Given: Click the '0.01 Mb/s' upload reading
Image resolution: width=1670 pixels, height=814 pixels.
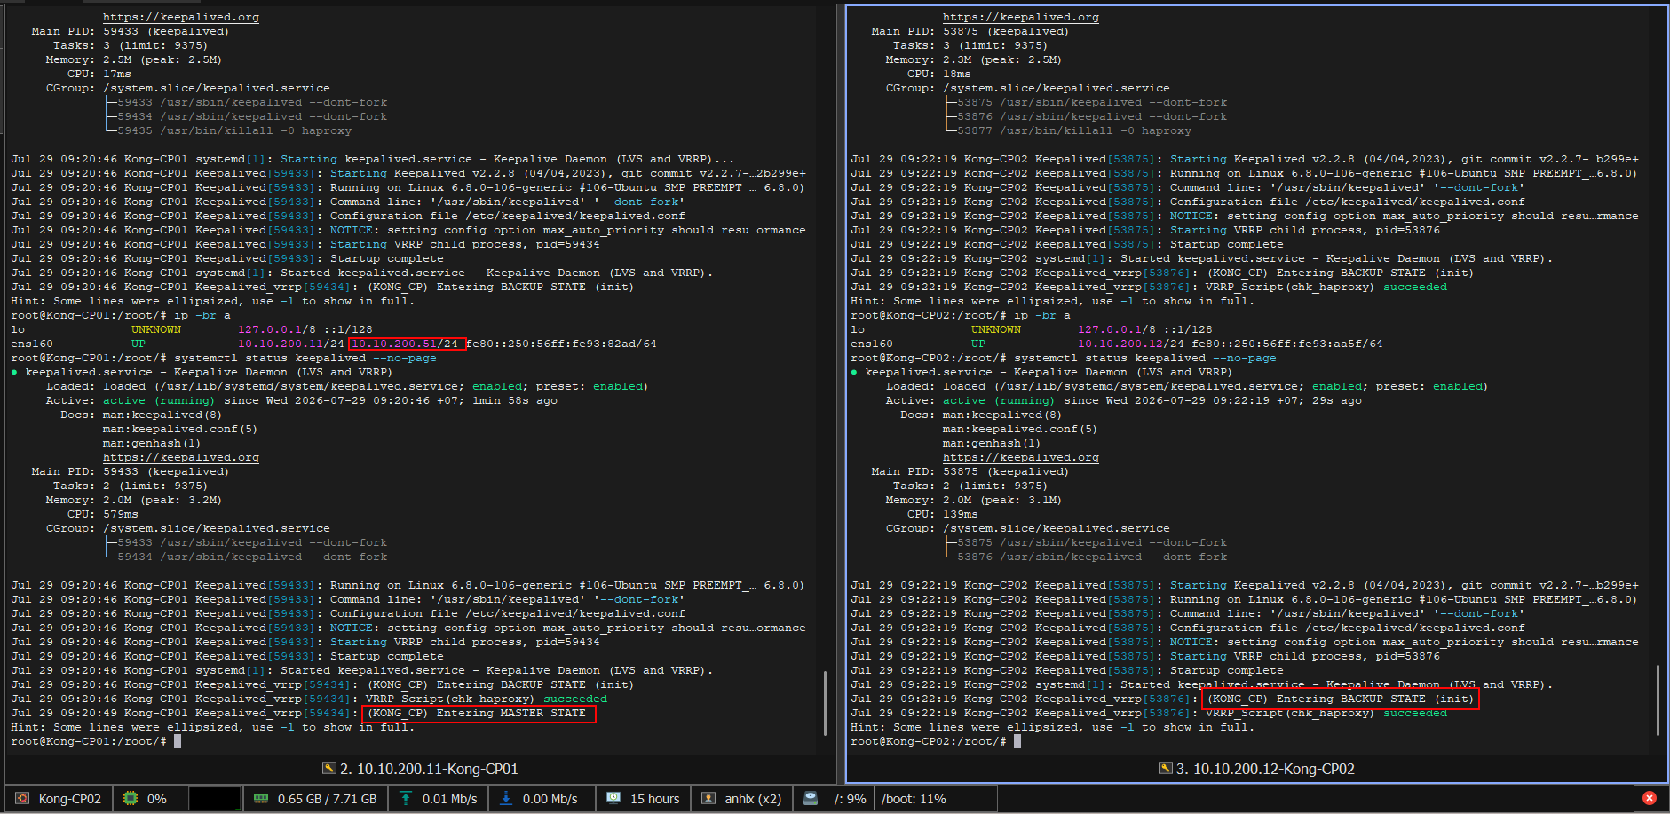Looking at the screenshot, I should 450,799.
